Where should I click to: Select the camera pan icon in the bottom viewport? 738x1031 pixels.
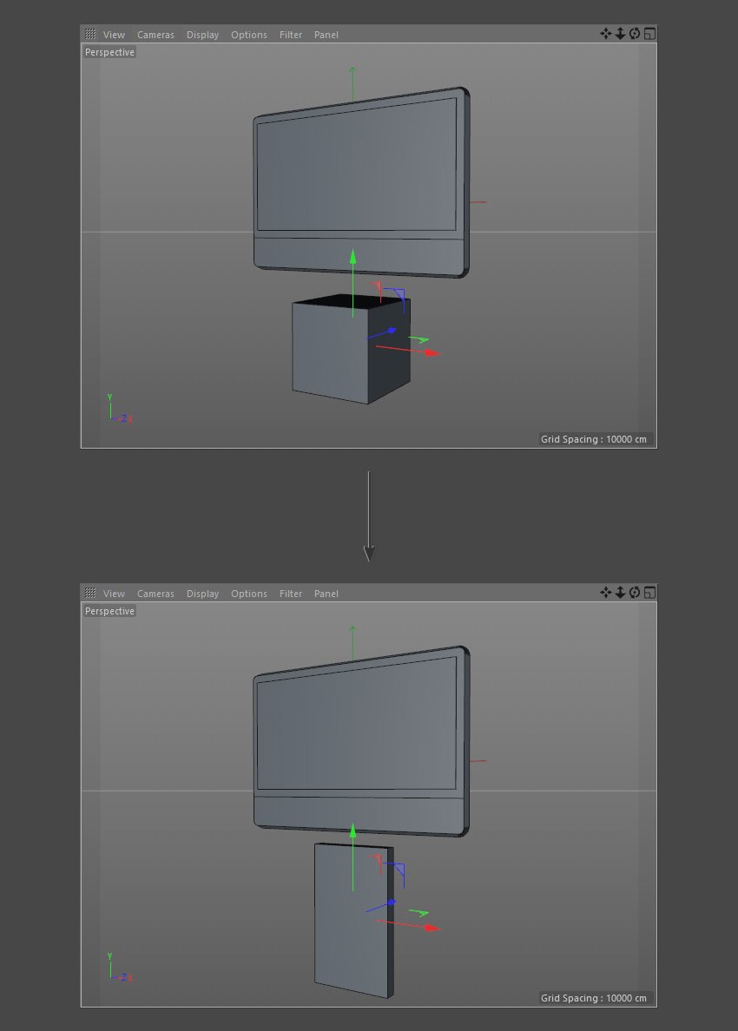pyautogui.click(x=605, y=594)
